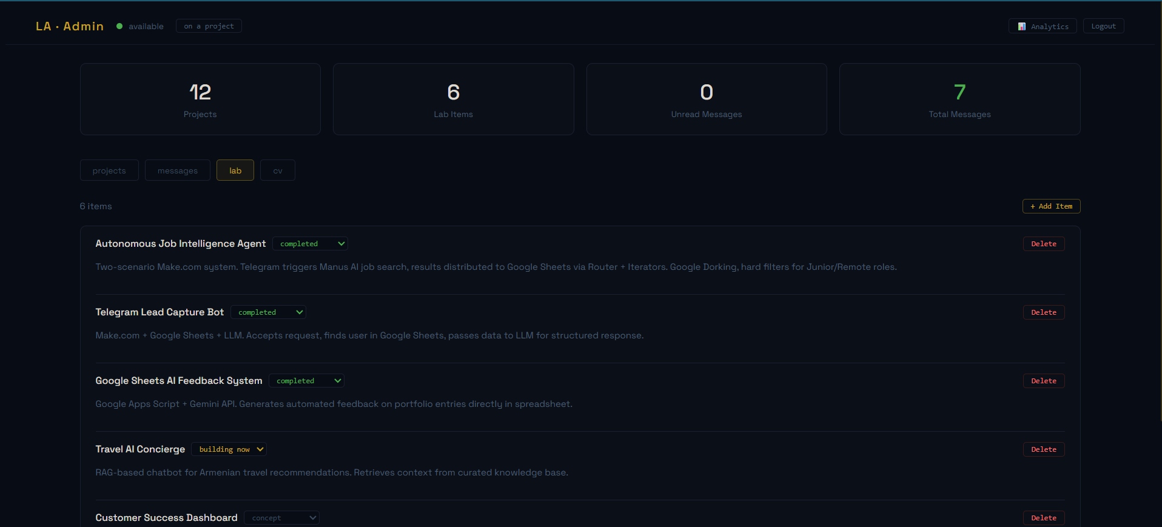Click the 'Customer Success Dashboard' title
The width and height of the screenshot is (1162, 527).
[166, 518]
